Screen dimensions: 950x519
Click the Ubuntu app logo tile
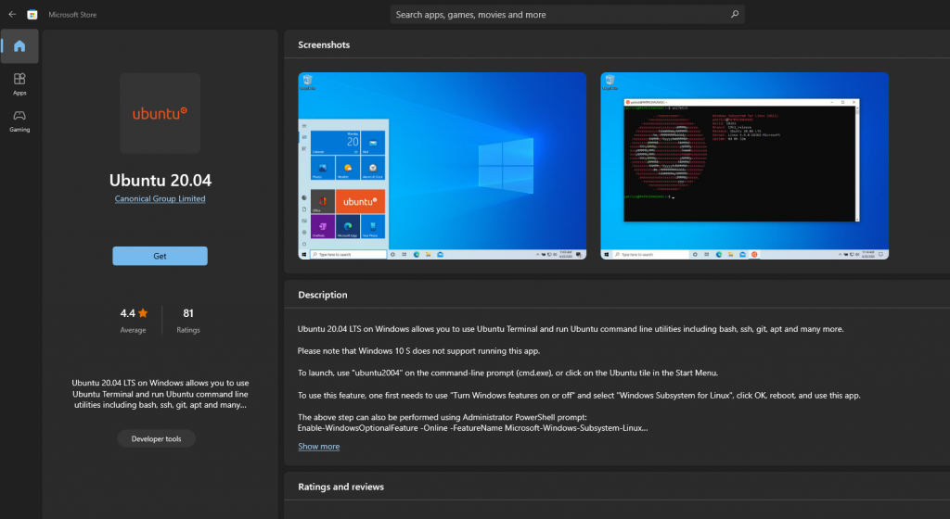(160, 113)
